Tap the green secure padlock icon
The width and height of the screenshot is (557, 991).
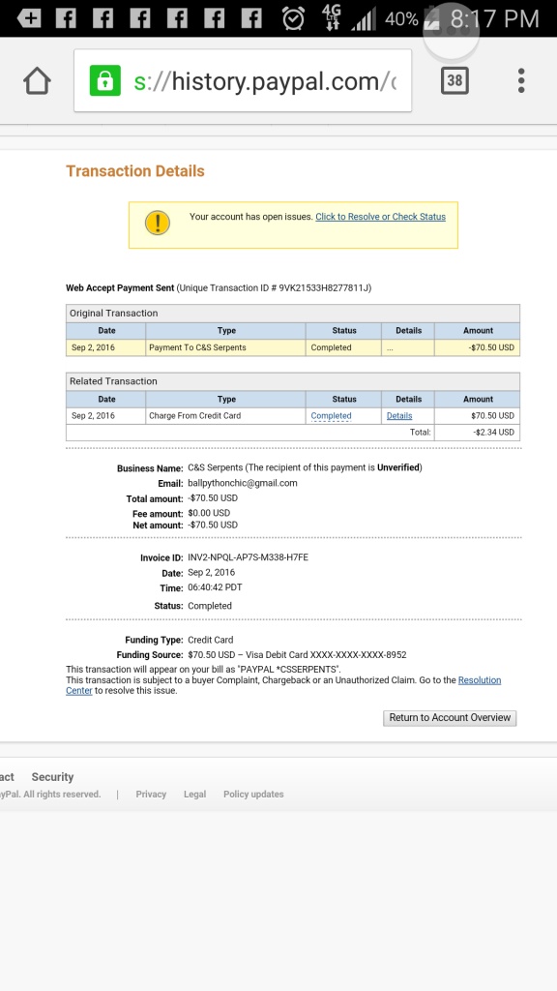[104, 81]
